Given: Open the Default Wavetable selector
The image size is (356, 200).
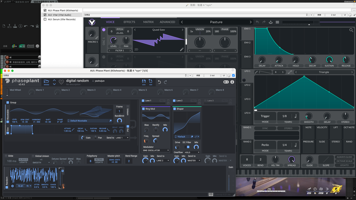Looking at the screenshot, I should 88,121.
